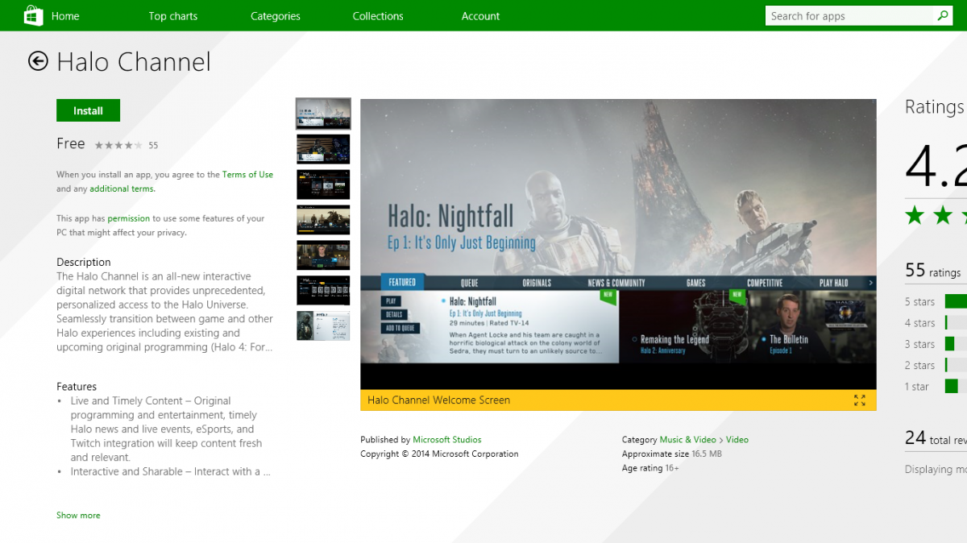Open Top charts in the navigation bar
Image resolution: width=967 pixels, height=543 pixels.
coord(172,16)
